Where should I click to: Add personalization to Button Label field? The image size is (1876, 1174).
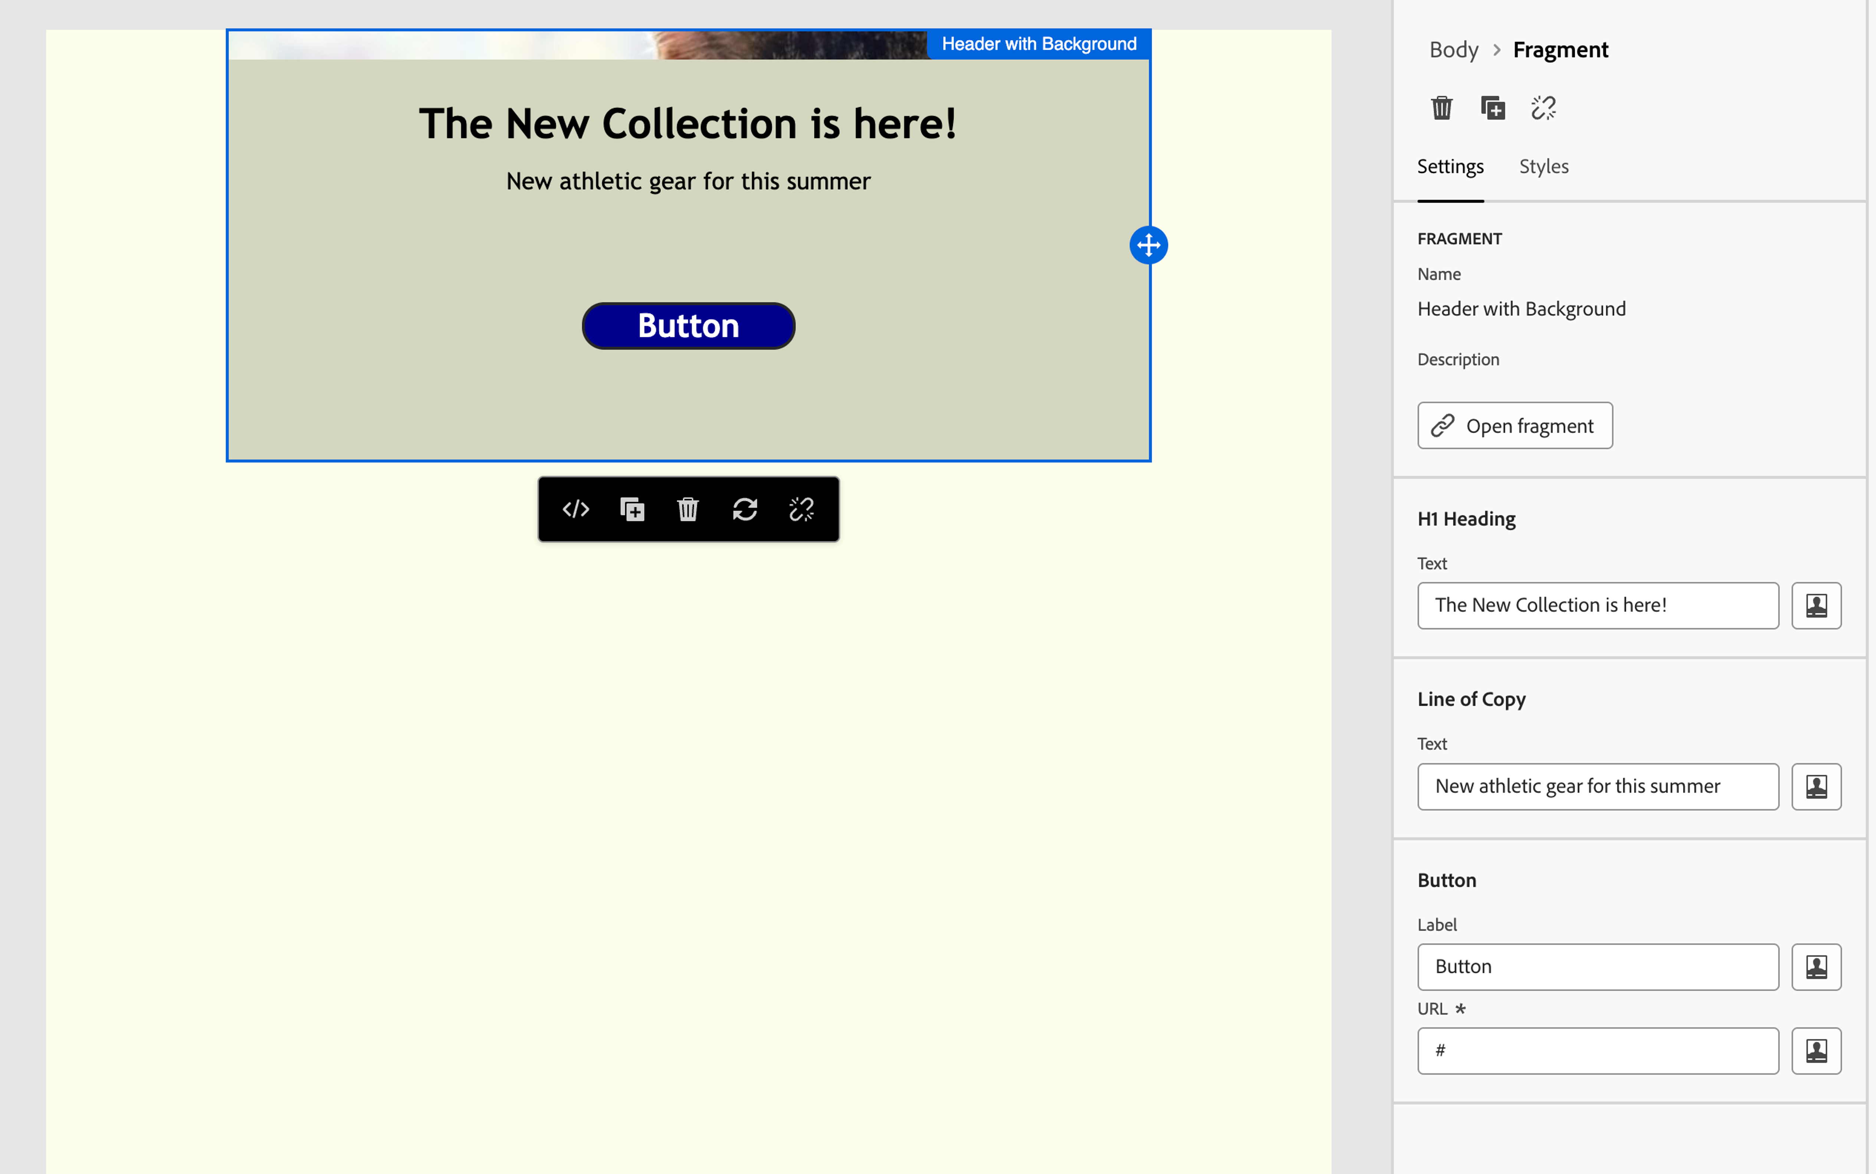(1816, 967)
